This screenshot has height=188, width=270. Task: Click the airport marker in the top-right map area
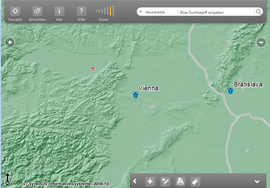pyautogui.click(x=228, y=41)
